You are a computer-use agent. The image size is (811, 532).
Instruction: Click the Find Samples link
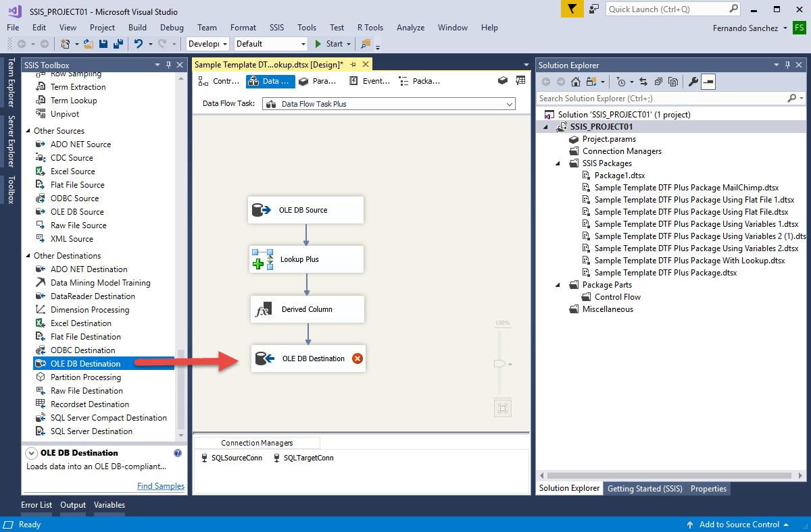pyautogui.click(x=161, y=486)
